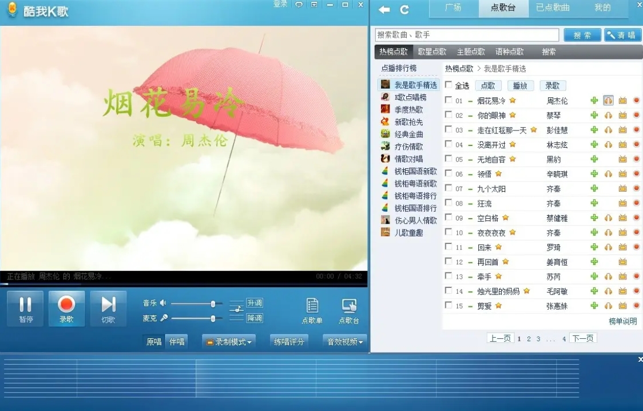Viewport: 643px width, 411px height.
Task: Open the 广场 tab
Action: coord(453,8)
